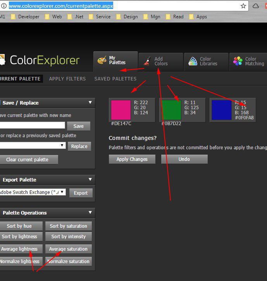Click Sort by saturation
267x281 pixels.
69,226
